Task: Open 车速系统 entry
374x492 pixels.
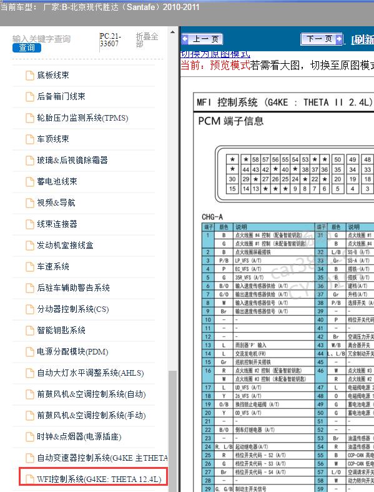Action: coord(53,267)
